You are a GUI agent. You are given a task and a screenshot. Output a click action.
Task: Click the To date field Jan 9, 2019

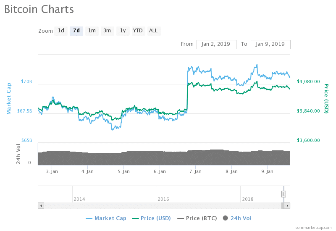(270, 45)
